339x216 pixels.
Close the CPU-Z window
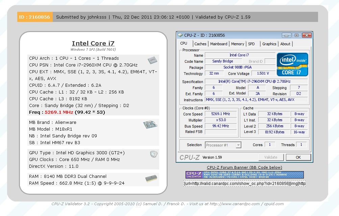(x=307, y=35)
